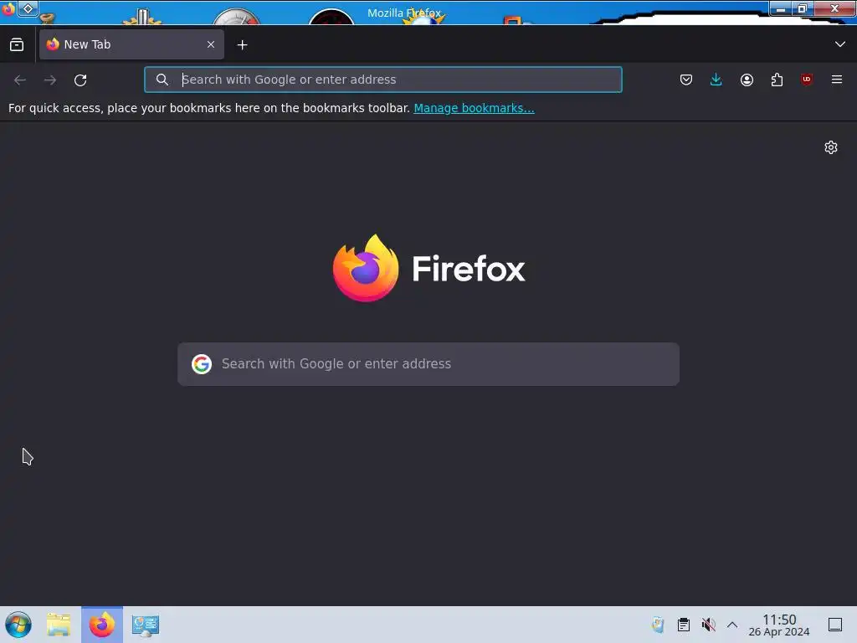The image size is (857, 643).
Task: Show desktop with far-right taskbar button
Action: (835, 625)
